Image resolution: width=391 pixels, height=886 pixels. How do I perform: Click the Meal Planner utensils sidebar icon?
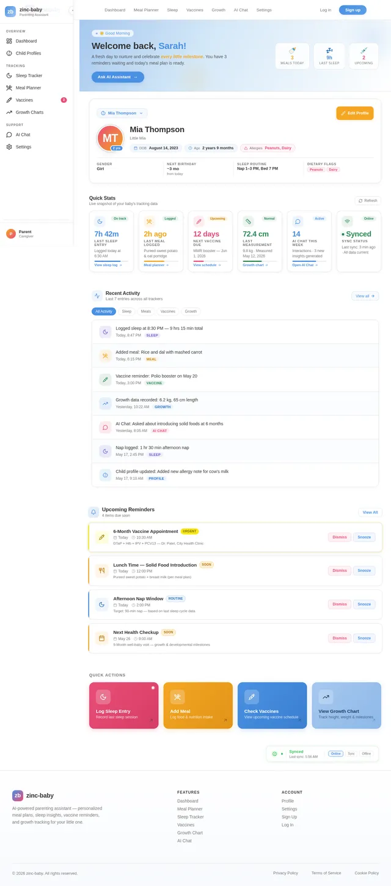[9, 87]
